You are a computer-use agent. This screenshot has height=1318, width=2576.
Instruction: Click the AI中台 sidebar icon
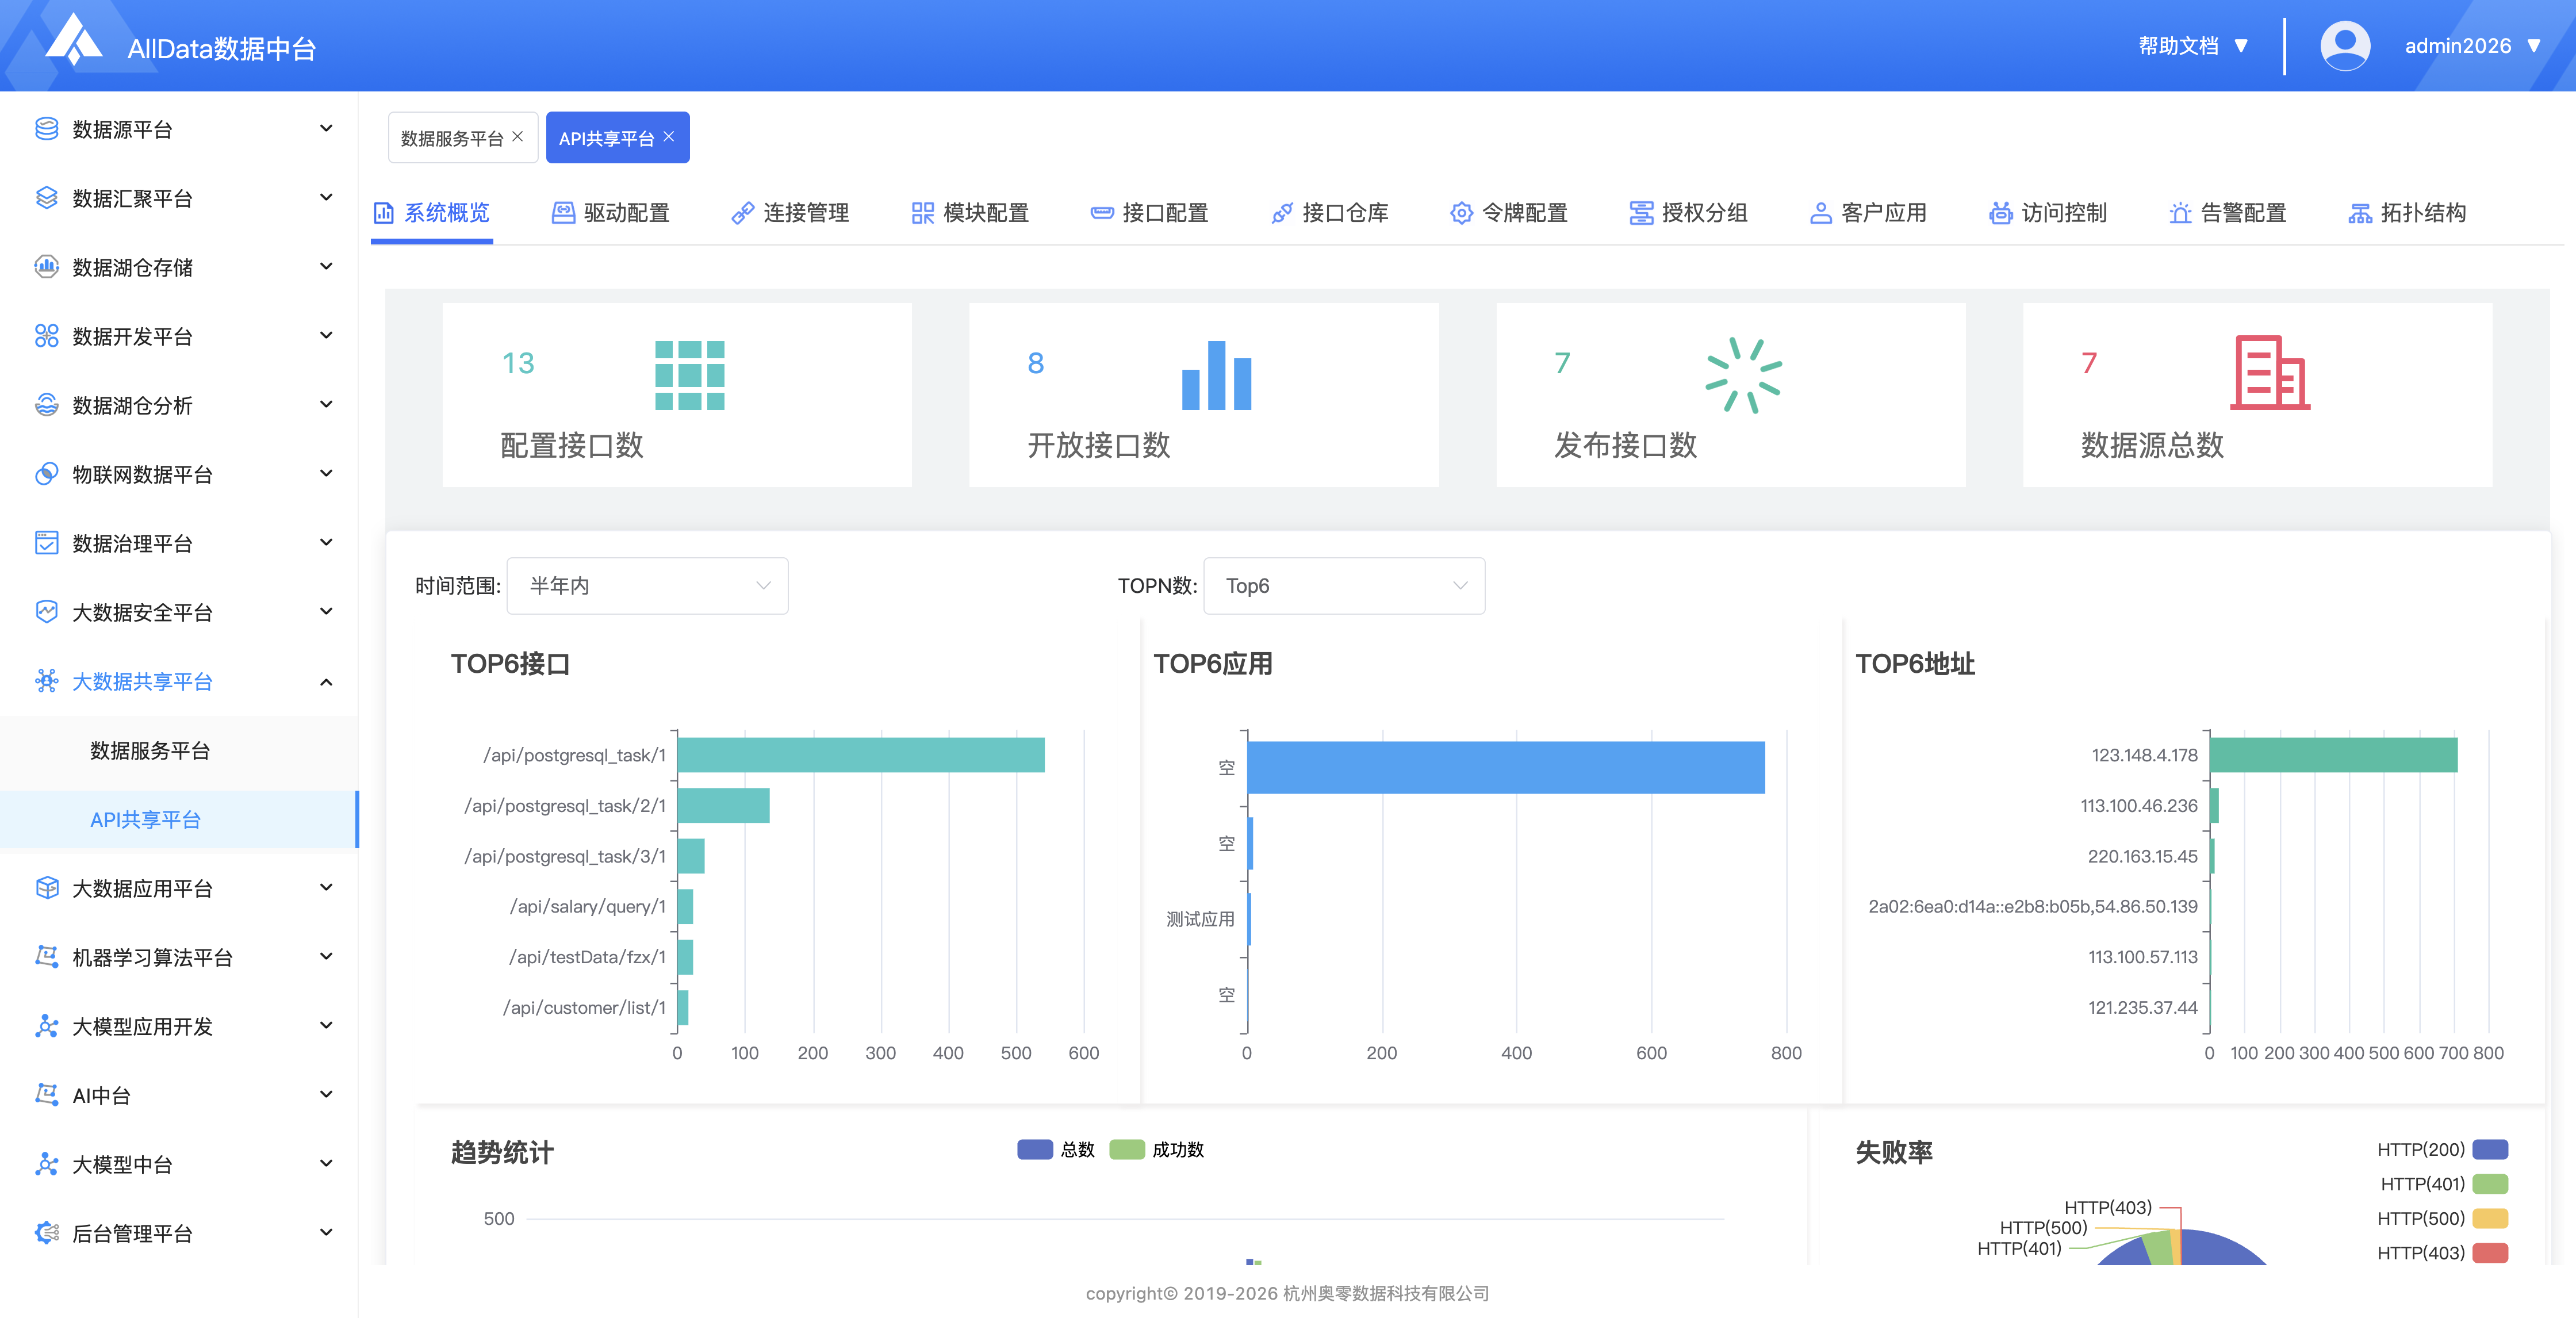(x=46, y=1095)
